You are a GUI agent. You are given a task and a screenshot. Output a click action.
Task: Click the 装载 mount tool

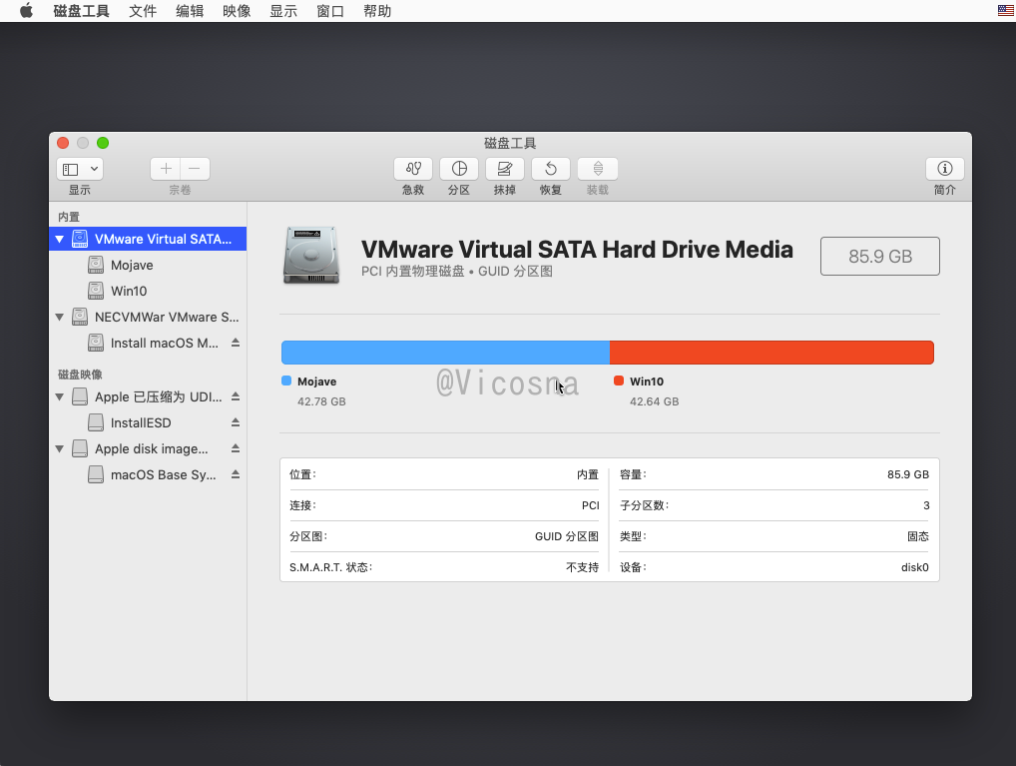tap(598, 169)
